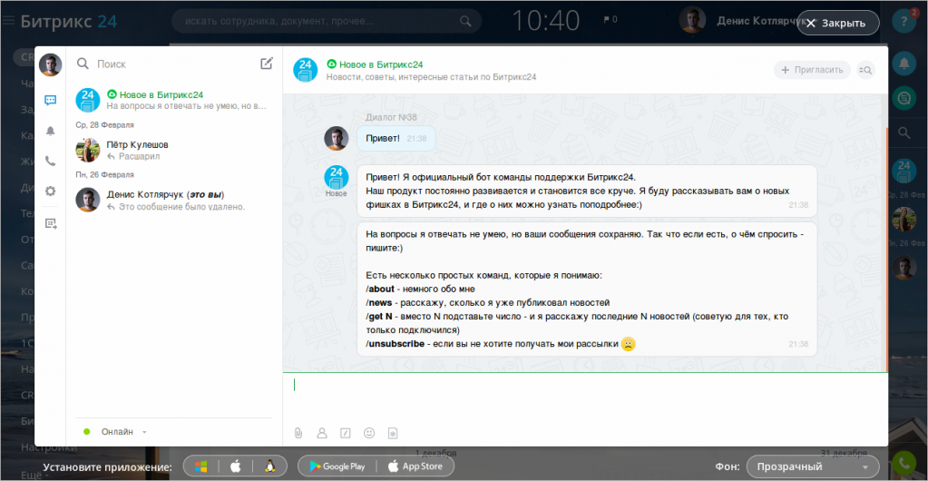Image resolution: width=928 pixels, height=481 pixels.
Task: Click the help question mark icon
Action: pyautogui.click(x=904, y=23)
